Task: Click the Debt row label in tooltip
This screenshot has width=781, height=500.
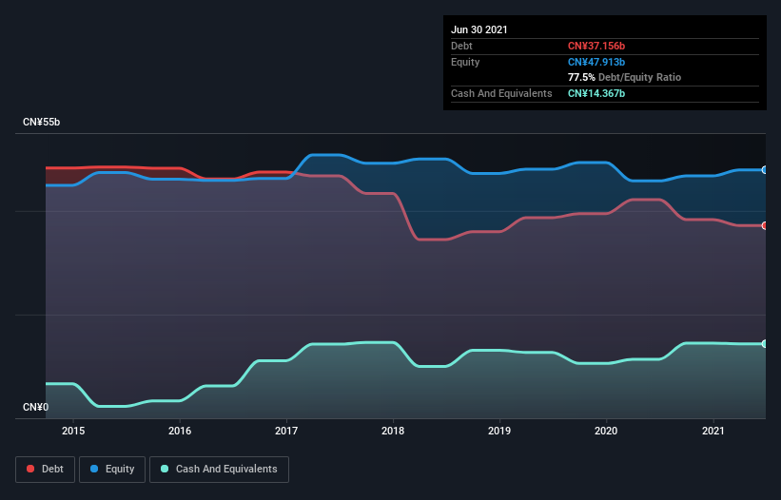Action: click(x=461, y=46)
